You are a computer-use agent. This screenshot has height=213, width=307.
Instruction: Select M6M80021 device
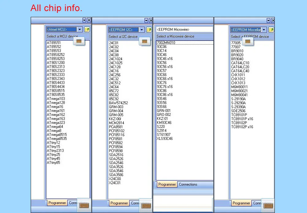(239, 91)
